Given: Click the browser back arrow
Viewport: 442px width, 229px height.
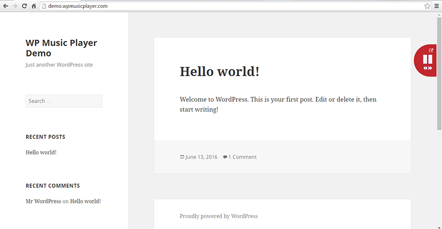Looking at the screenshot, I should tap(5, 6).
